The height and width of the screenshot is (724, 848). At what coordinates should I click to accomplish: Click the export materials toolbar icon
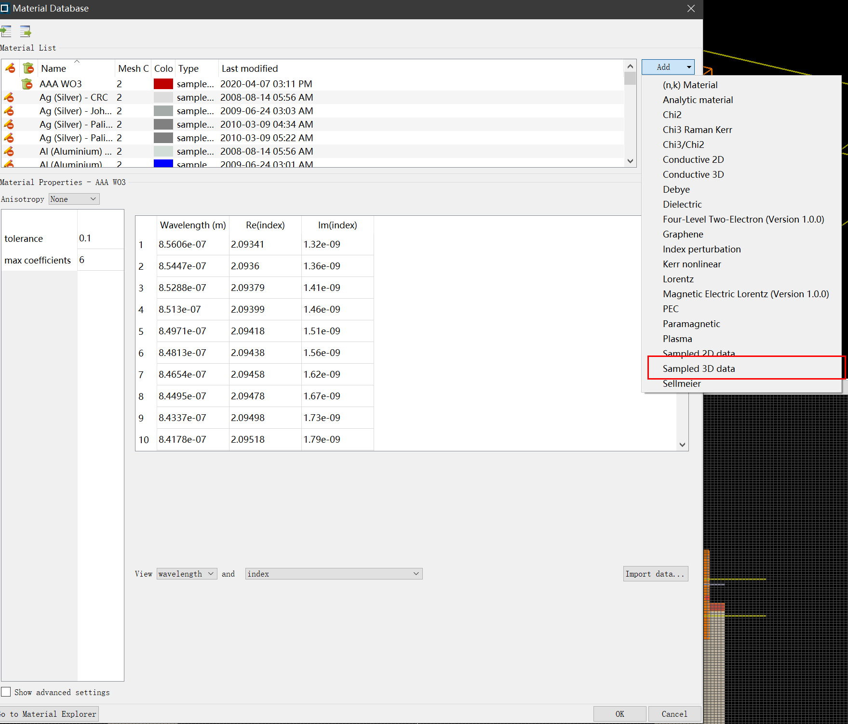point(26,32)
